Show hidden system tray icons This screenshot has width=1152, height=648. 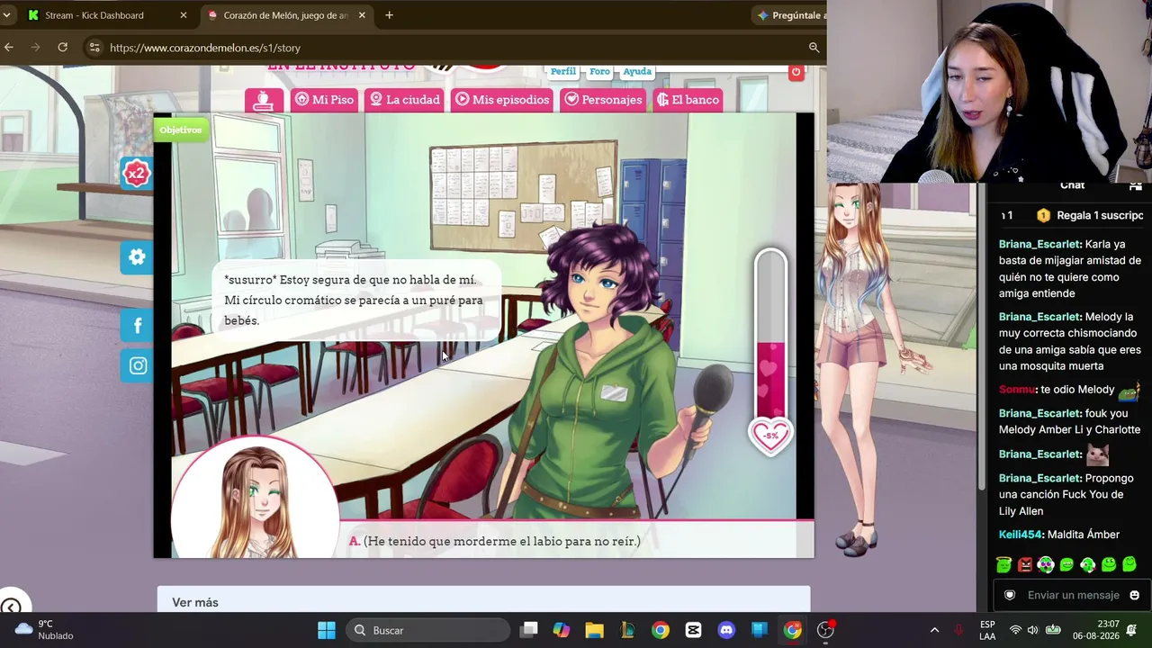934,630
